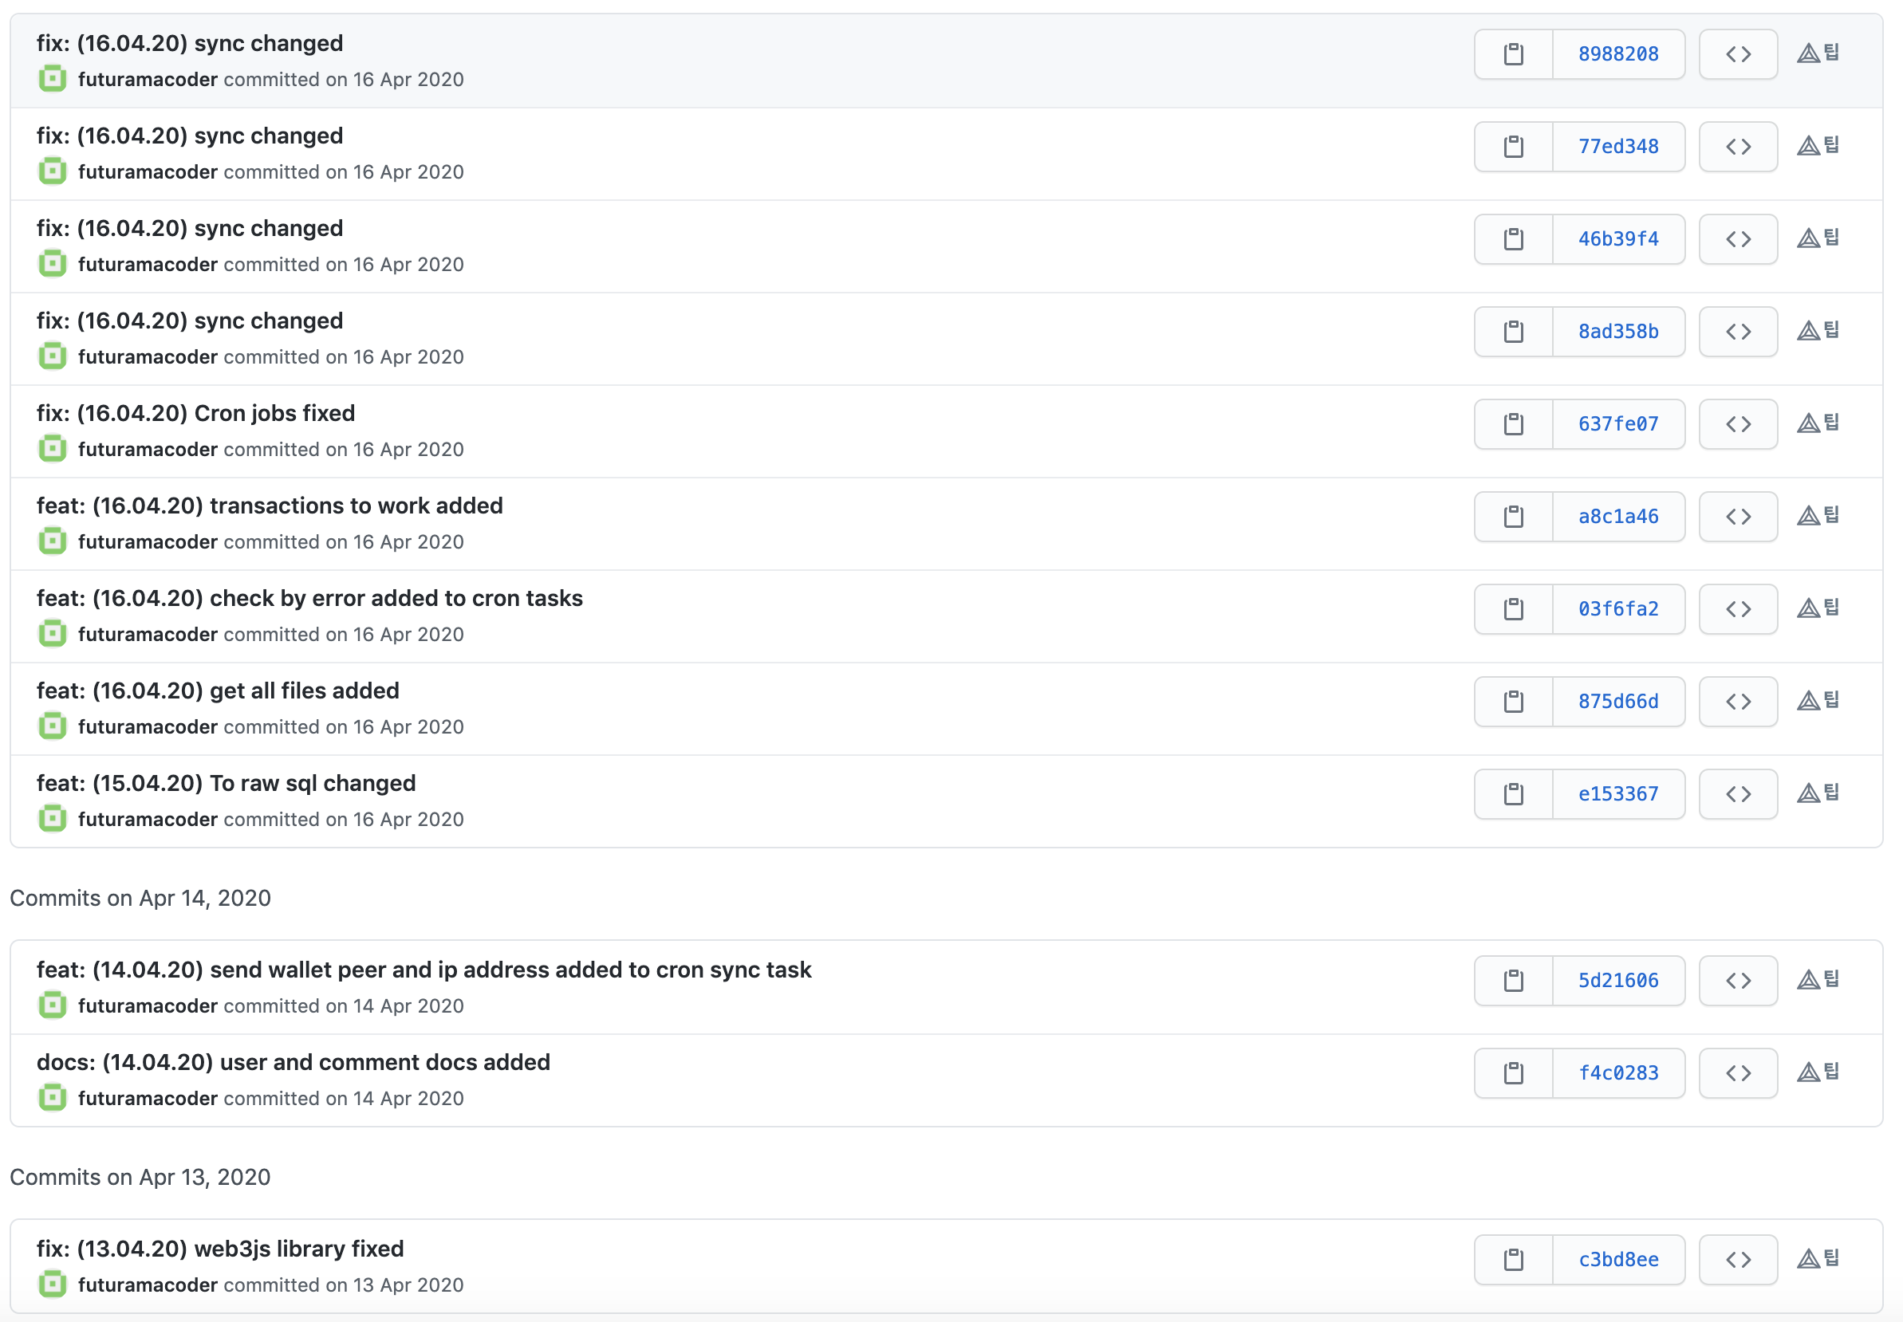The height and width of the screenshot is (1322, 1903).
Task: Browse repository at commit 77ed348
Action: pyautogui.click(x=1737, y=148)
